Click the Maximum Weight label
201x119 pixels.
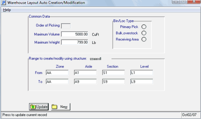pos(47,42)
